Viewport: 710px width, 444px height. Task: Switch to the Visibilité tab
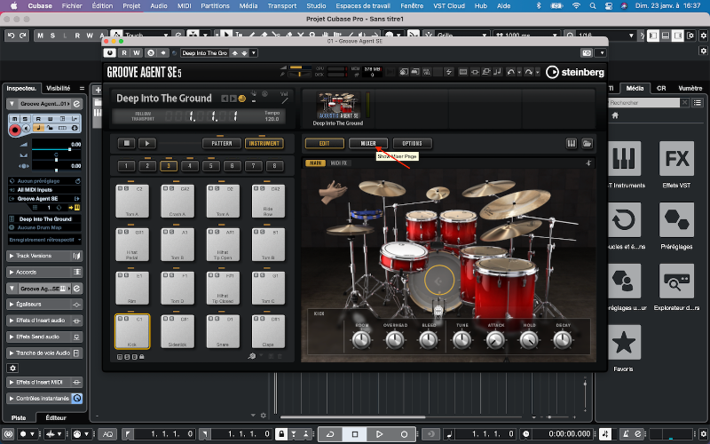pos(58,88)
